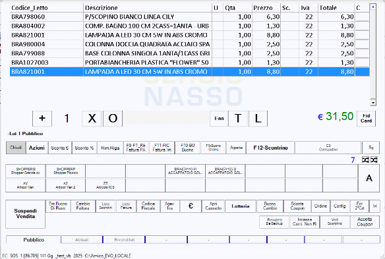Select the PORTABIANCHERIA PLASTICA FLOWER row
The width and height of the screenshot is (385, 259).
(190, 63)
